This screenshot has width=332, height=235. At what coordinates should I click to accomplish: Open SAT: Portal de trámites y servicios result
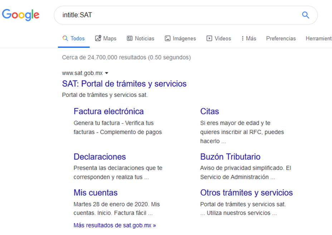tap(124, 84)
